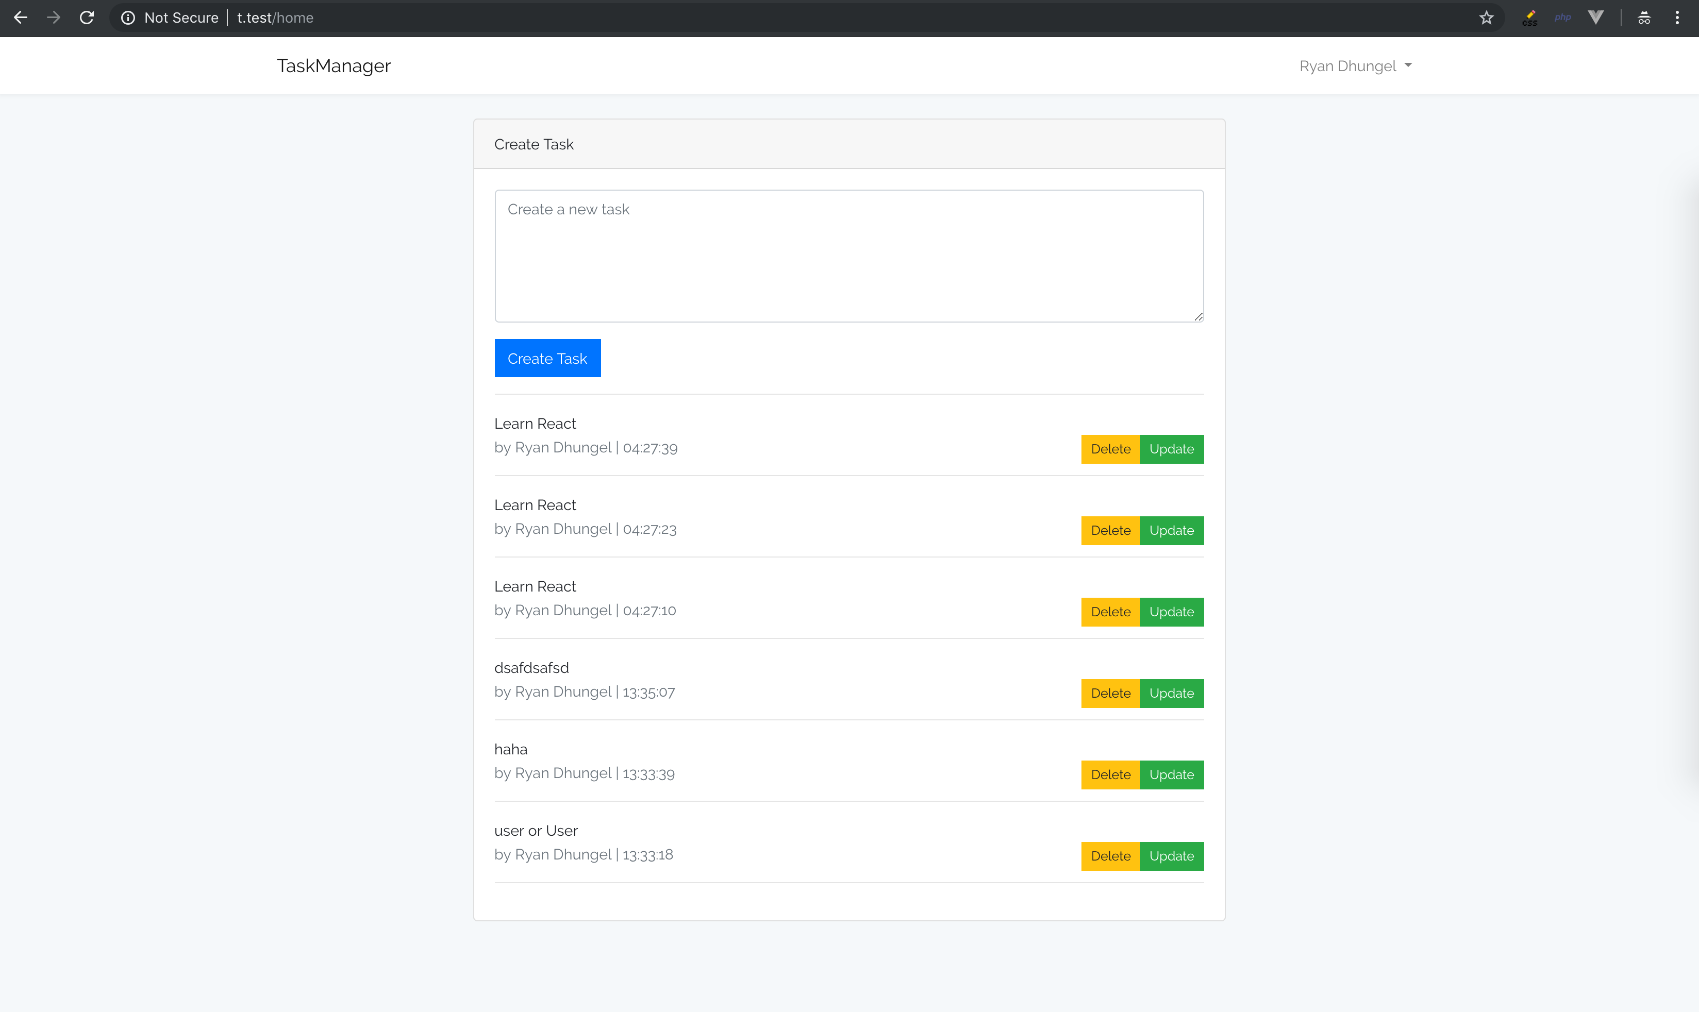Focus the Create a new task textarea
Screen dimensions: 1699x1012
[x=848, y=256]
